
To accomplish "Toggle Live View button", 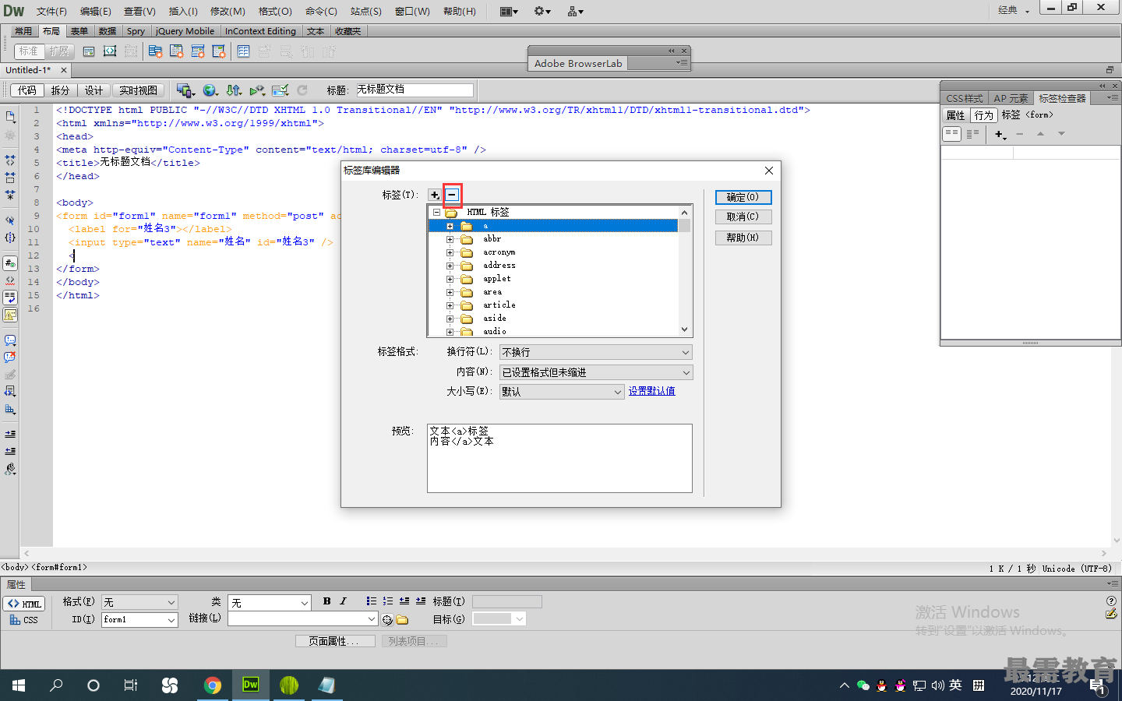I will (138, 90).
